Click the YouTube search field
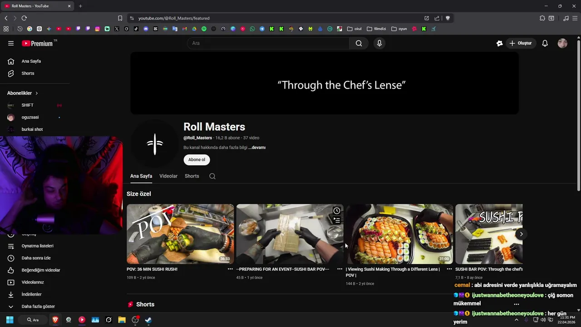Viewport: 581px width, 327px height. coord(268,43)
